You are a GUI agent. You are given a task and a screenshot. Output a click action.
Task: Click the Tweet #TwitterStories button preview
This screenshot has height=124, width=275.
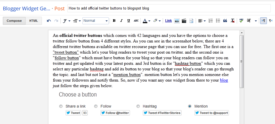pos(162,113)
